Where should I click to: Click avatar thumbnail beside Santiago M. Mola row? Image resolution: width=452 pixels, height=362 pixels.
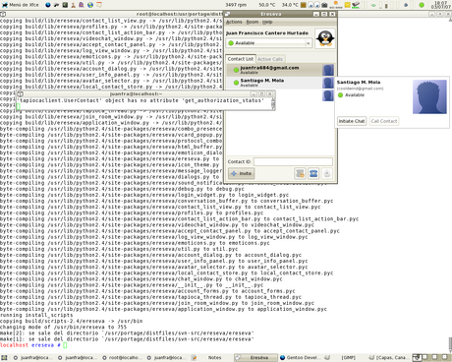(x=328, y=83)
